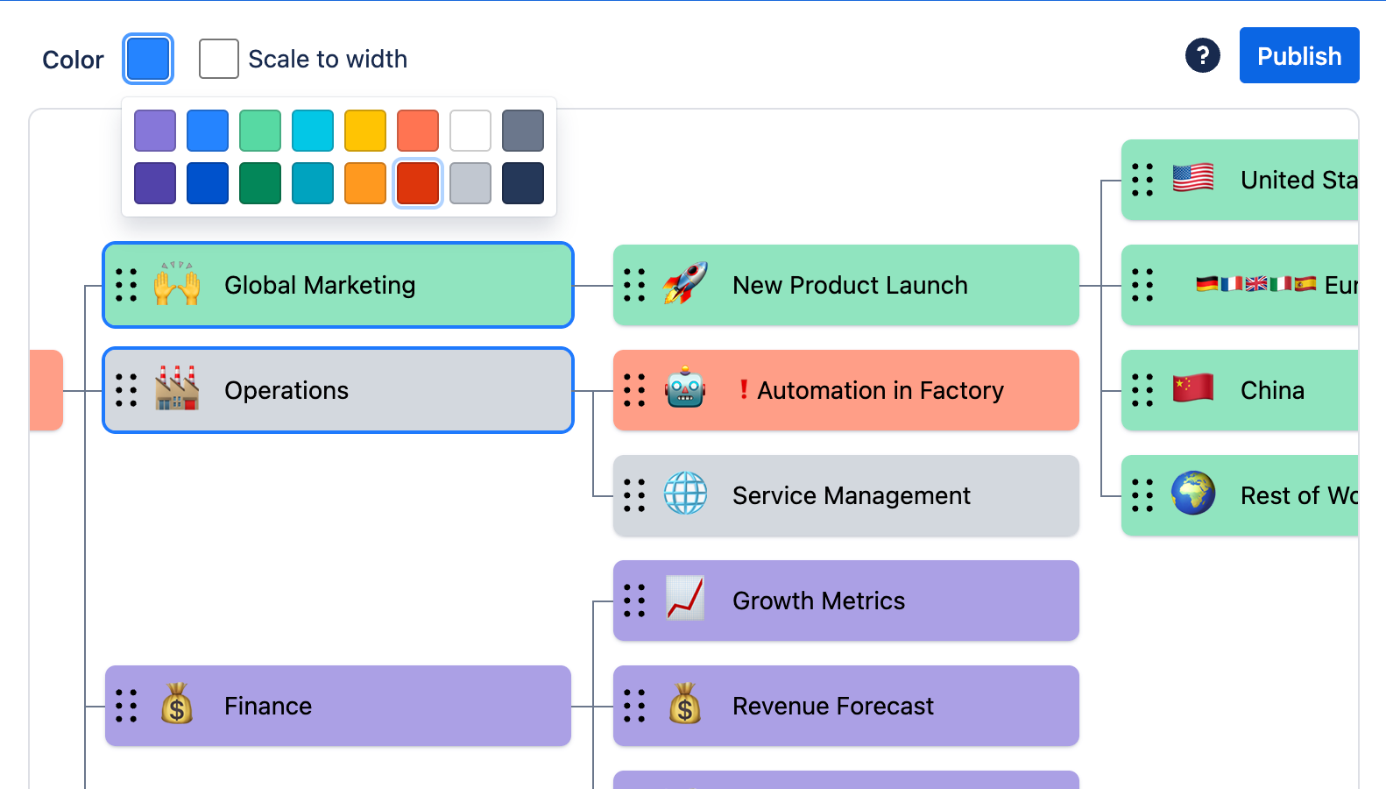Click the China flag emoji
The height and width of the screenshot is (789, 1386).
coord(1193,387)
